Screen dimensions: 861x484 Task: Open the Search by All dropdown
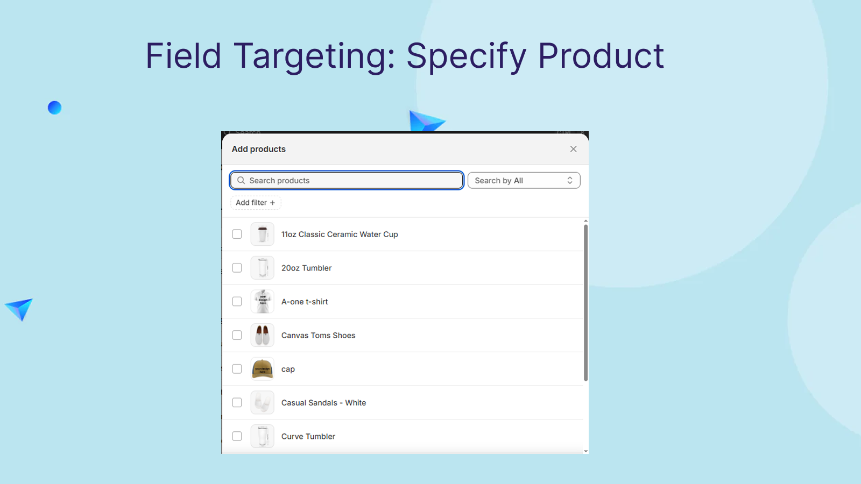[524, 181]
